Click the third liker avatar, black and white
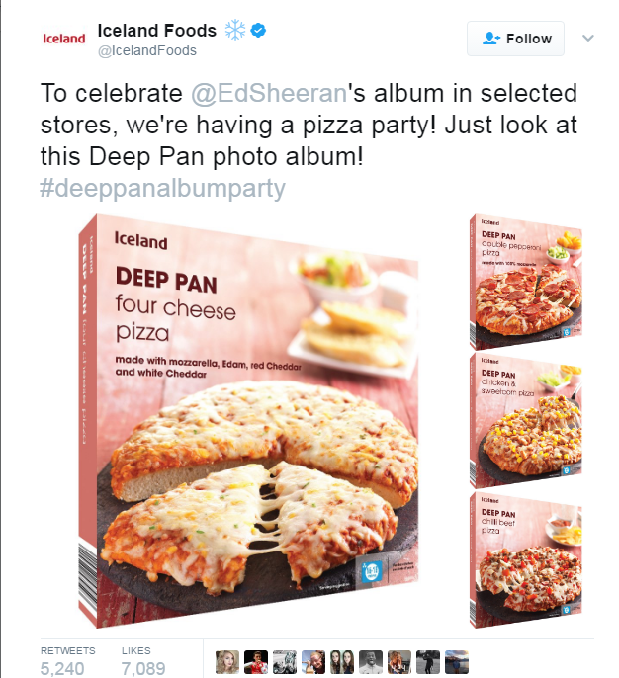Screen dimensions: 619x678 tap(284, 661)
